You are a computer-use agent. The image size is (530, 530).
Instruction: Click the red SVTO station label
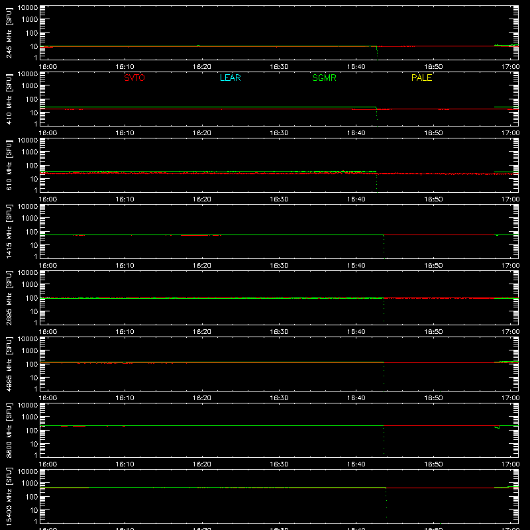(134, 78)
